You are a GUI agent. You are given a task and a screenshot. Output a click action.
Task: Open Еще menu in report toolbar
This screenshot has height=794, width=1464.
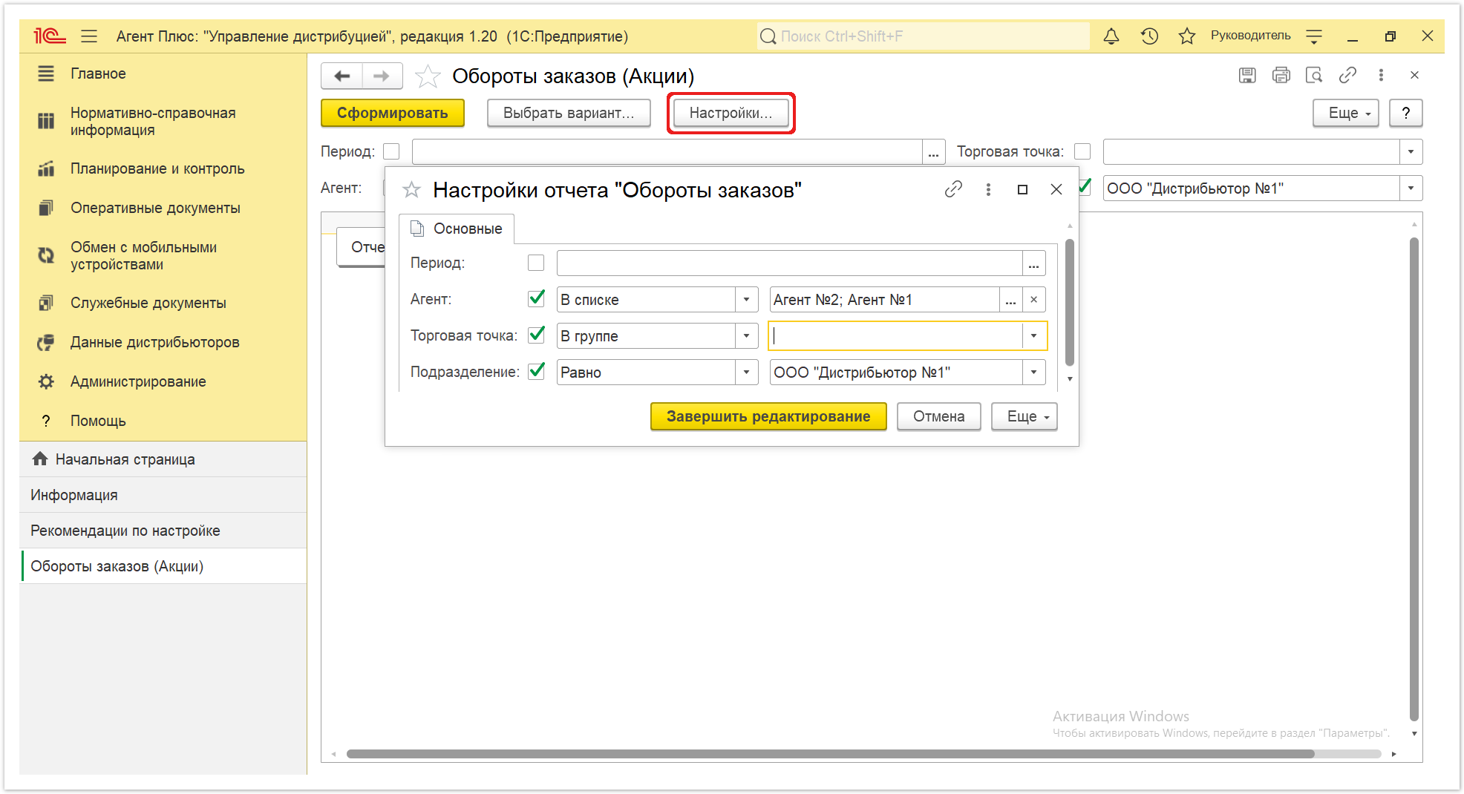tap(1345, 113)
